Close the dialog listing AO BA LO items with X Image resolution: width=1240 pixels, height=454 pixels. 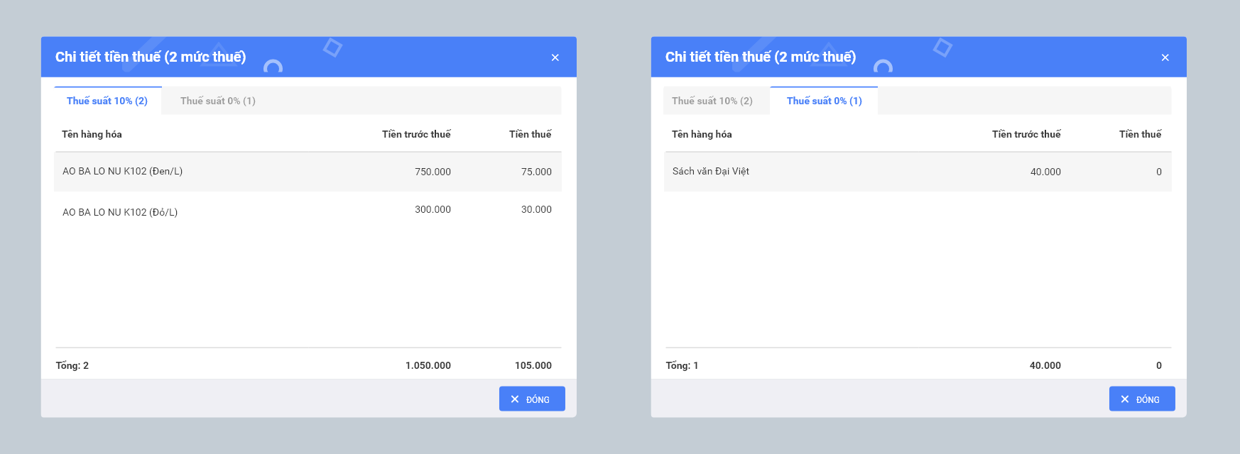pos(555,57)
